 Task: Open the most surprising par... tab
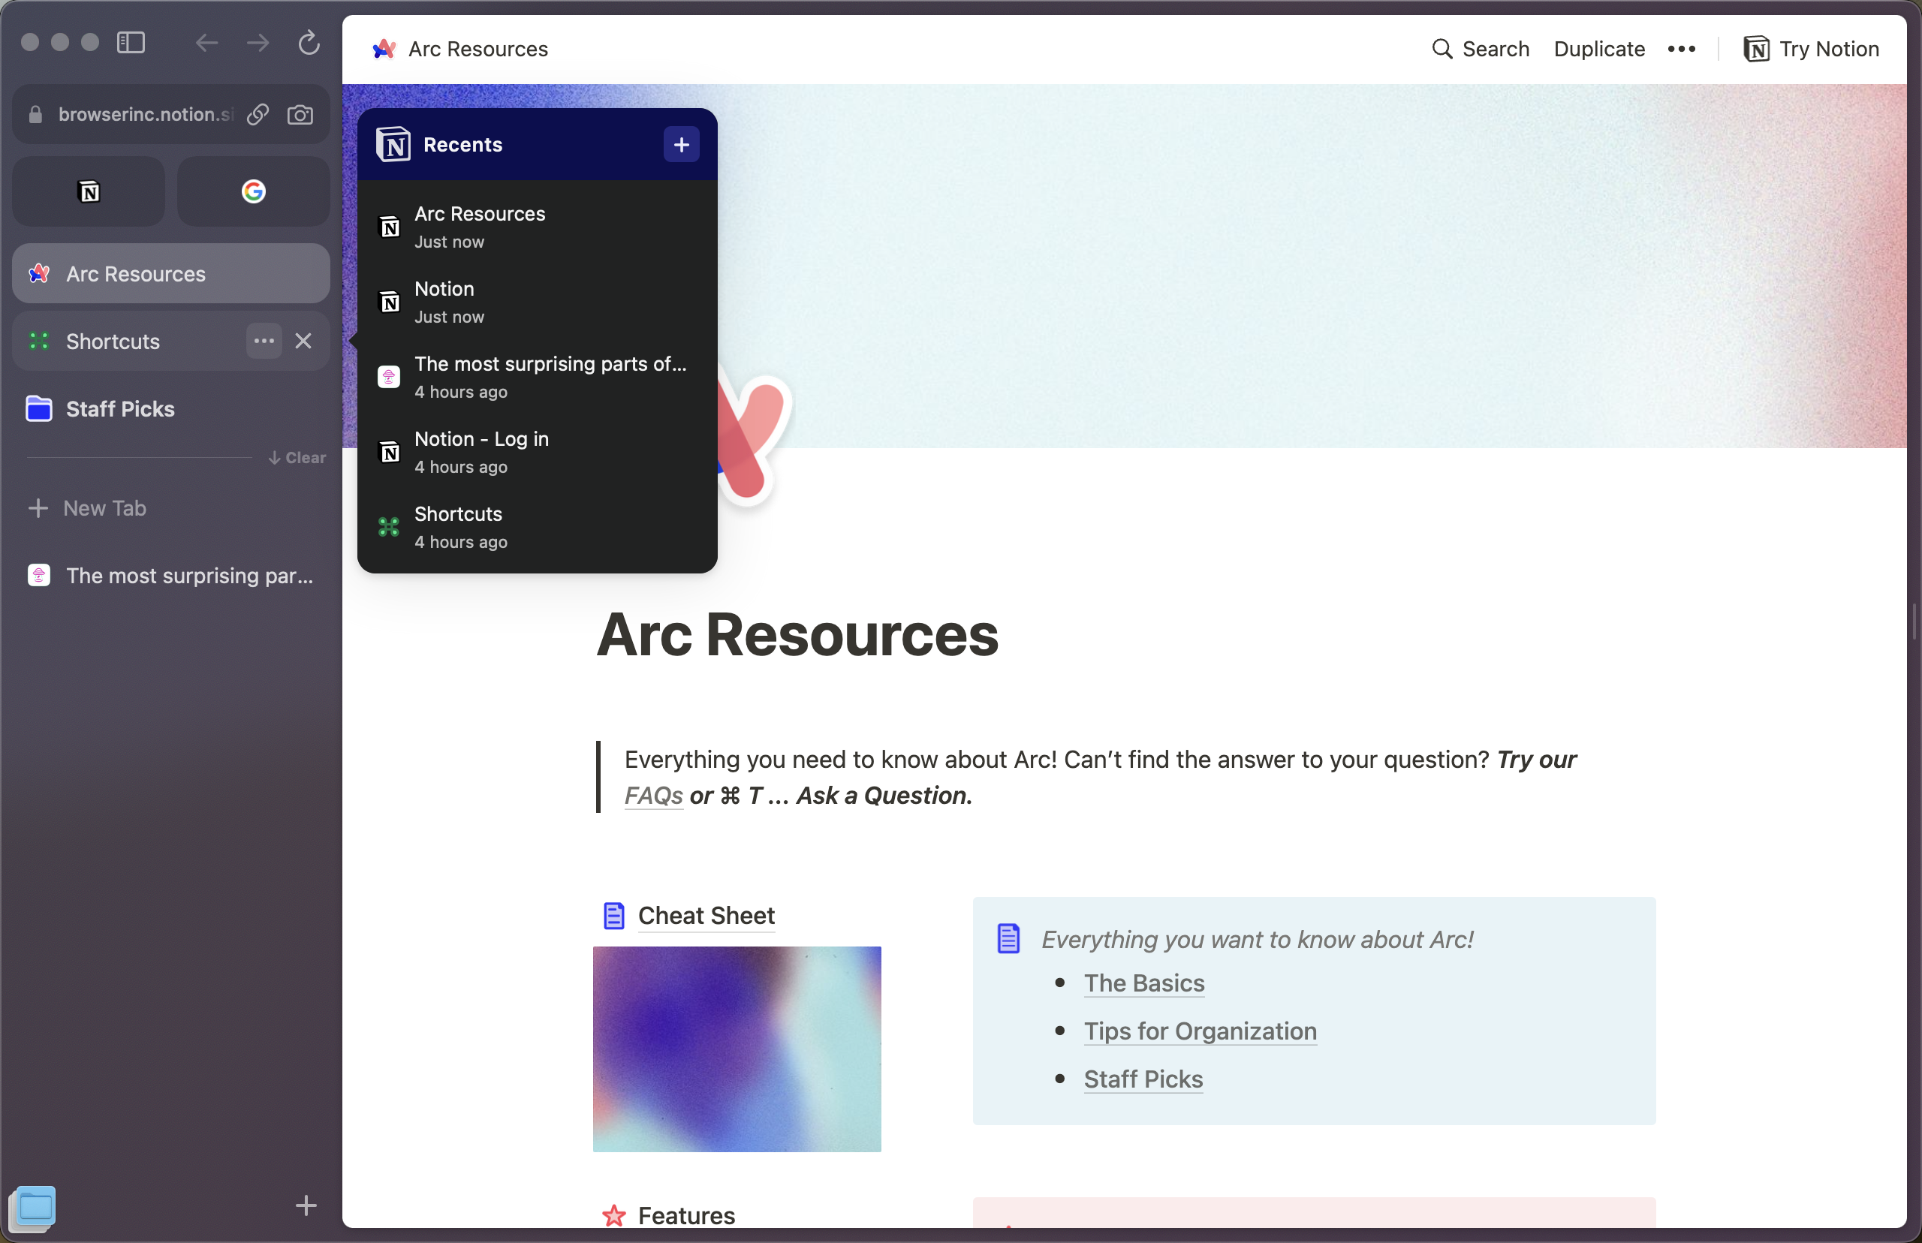point(171,576)
